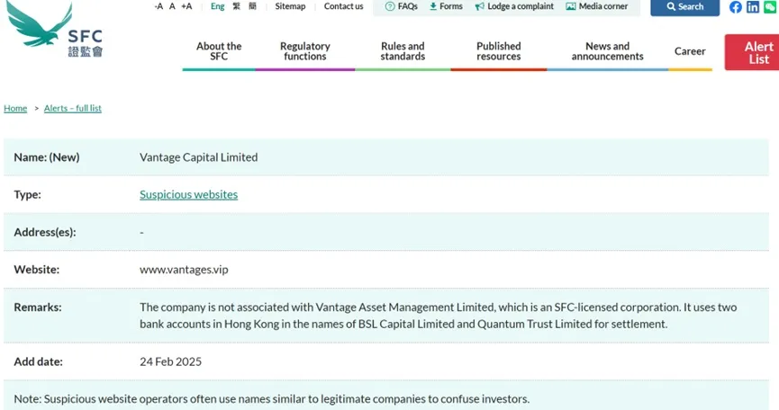Viewport: 779px width, 410px height.
Task: Open Alerts – full list breadcrumb
Action: 73,108
